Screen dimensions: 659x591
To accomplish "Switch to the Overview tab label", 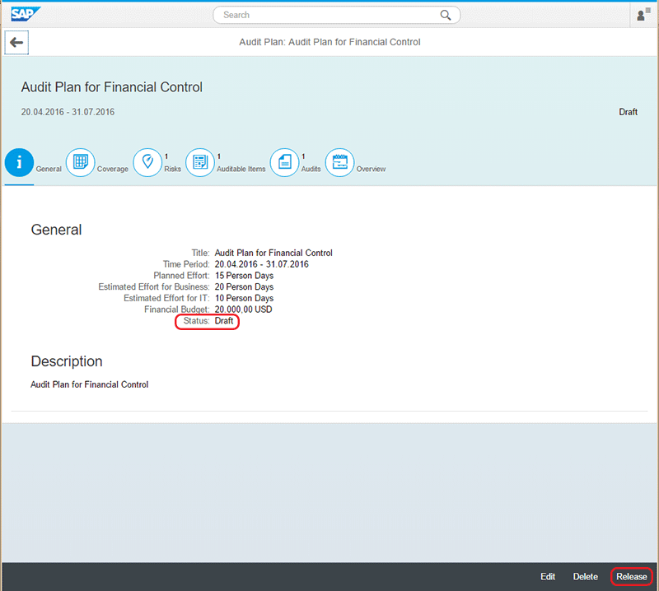I will 371,170.
